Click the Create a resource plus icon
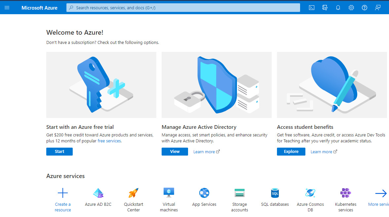389x217 pixels. [x=63, y=193]
